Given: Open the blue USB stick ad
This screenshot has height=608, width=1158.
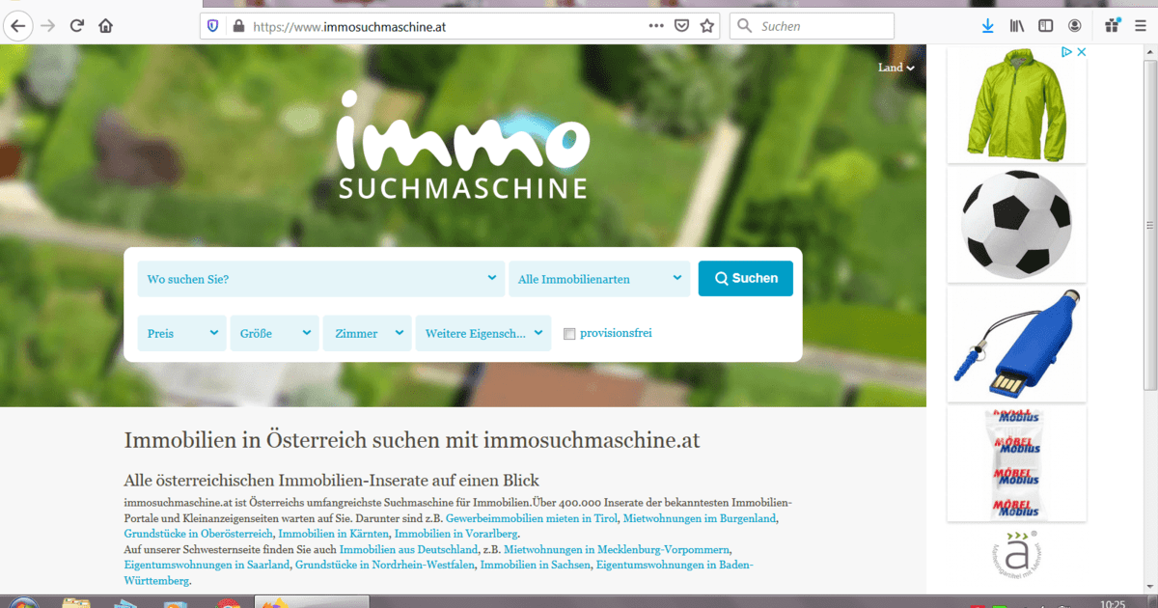Looking at the screenshot, I should 1016,345.
